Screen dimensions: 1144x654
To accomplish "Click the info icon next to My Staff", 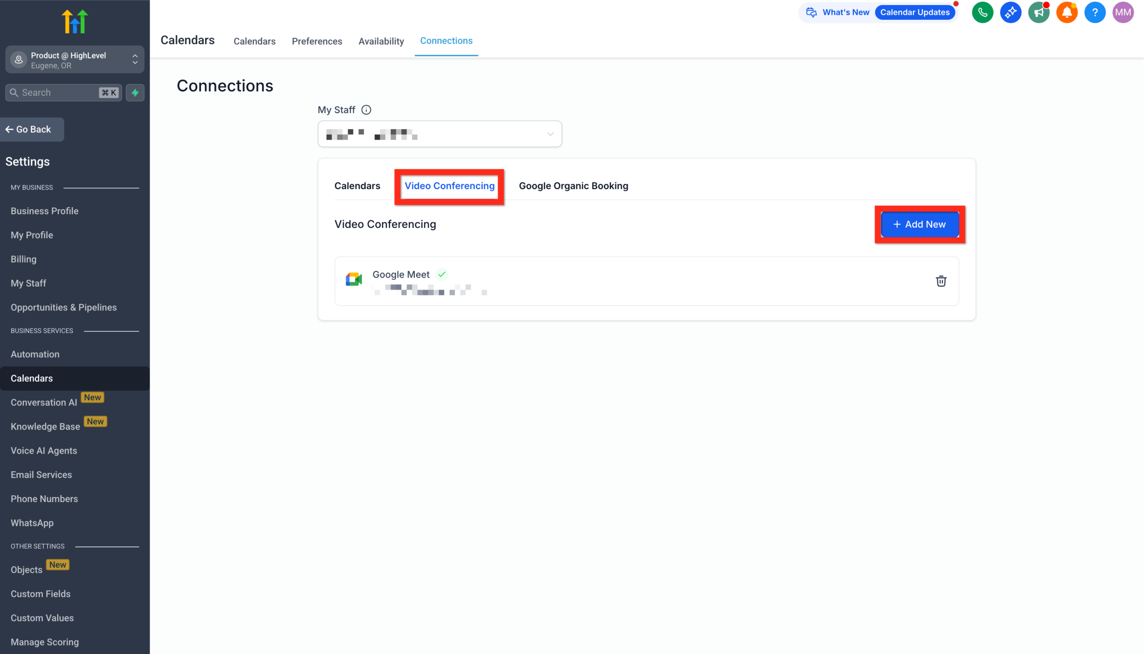I will [x=367, y=110].
